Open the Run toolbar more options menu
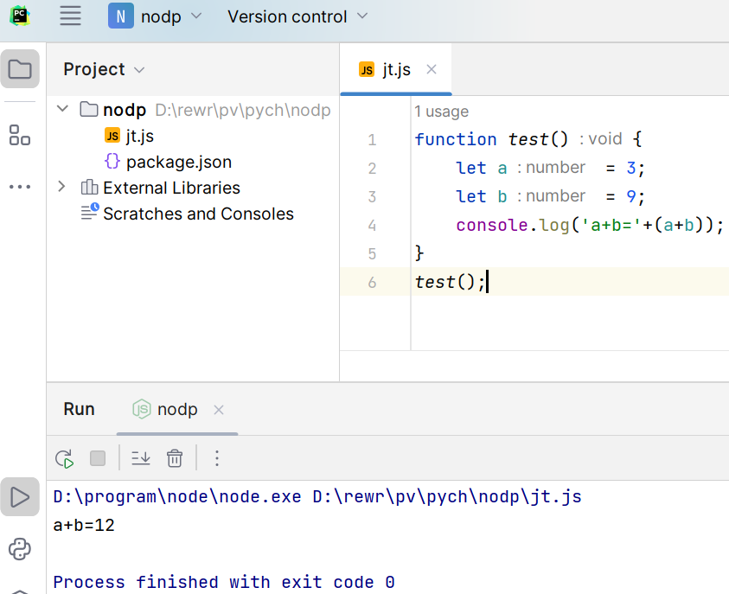The image size is (729, 594). pos(217,458)
